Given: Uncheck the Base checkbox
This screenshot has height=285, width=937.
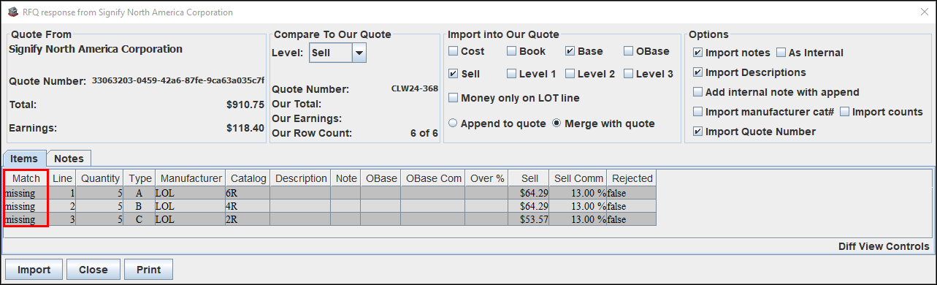Looking at the screenshot, I should coord(570,51).
